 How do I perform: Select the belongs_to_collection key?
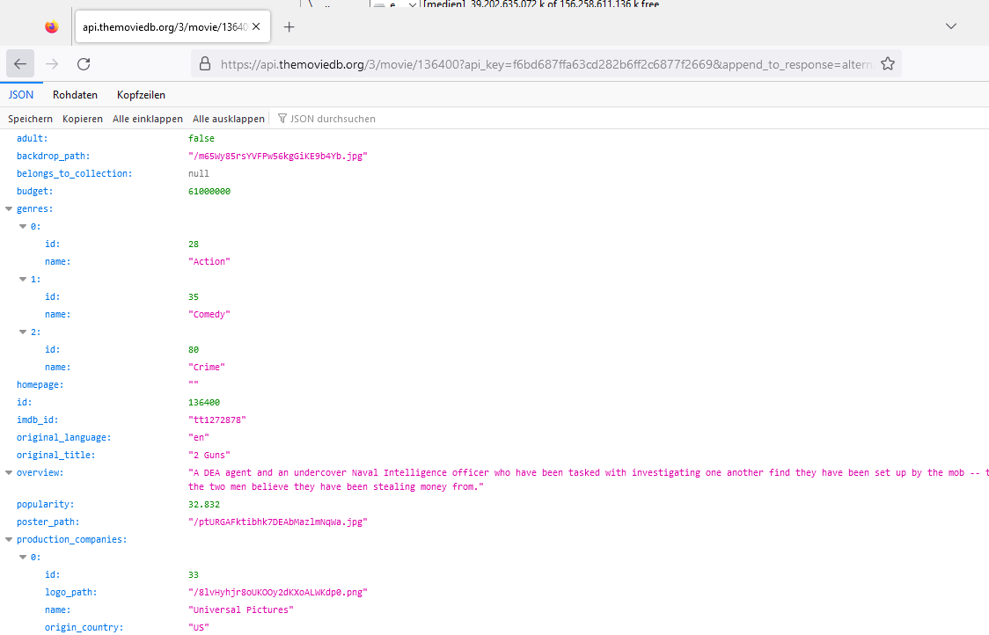click(x=75, y=173)
